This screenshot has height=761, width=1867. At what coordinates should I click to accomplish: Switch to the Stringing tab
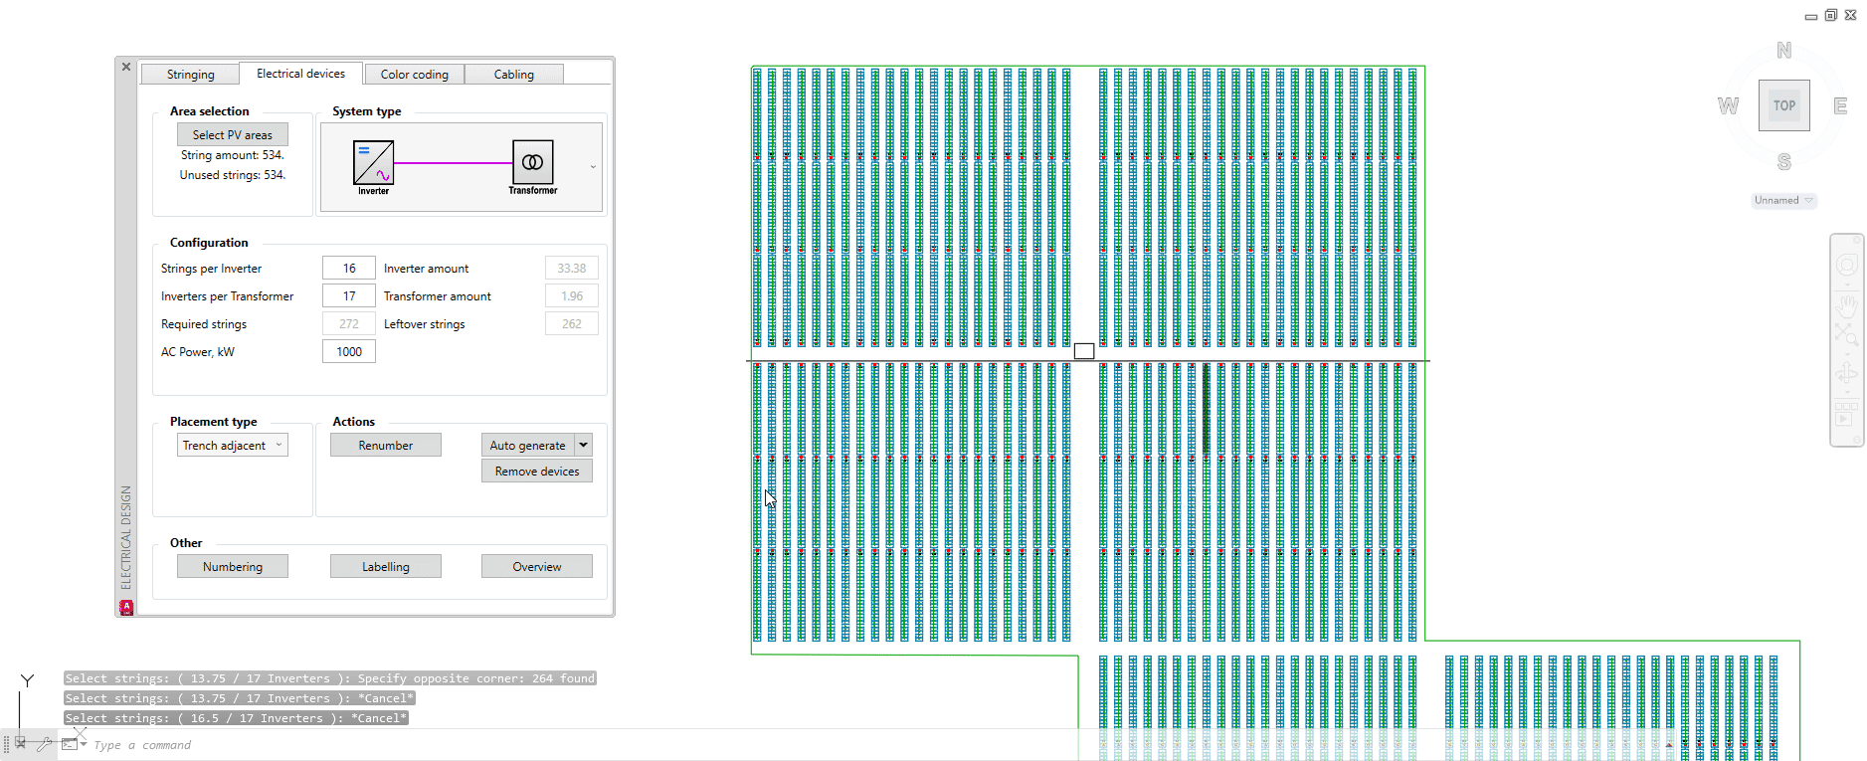tap(190, 75)
